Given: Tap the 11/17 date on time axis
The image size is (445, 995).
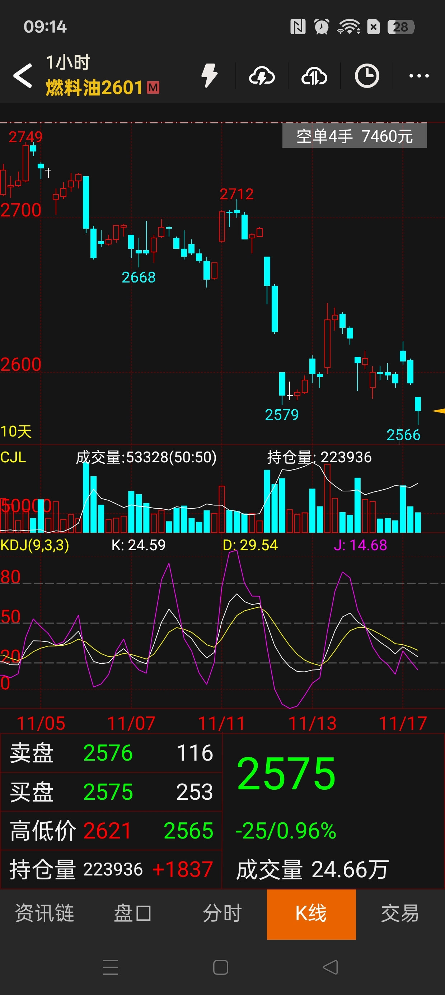Looking at the screenshot, I should pos(403,723).
